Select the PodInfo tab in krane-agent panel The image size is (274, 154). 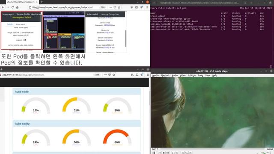click(x=10, y=24)
